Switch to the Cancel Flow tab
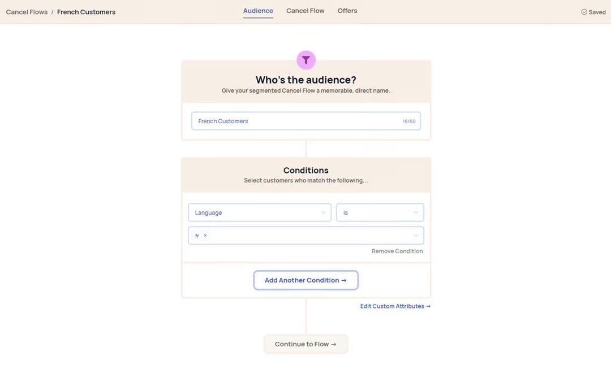Image resolution: width=611 pixels, height=383 pixels. click(x=305, y=11)
